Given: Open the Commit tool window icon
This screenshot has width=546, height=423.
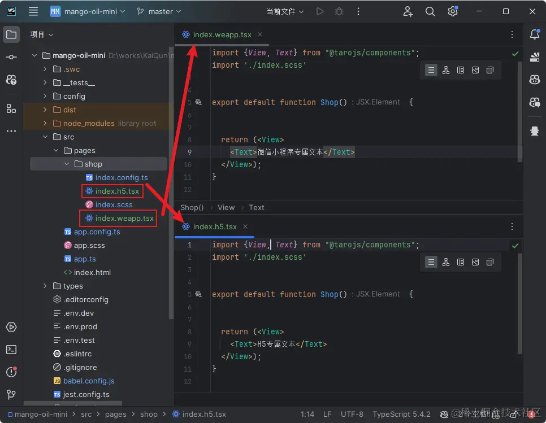Looking at the screenshot, I should point(11,57).
